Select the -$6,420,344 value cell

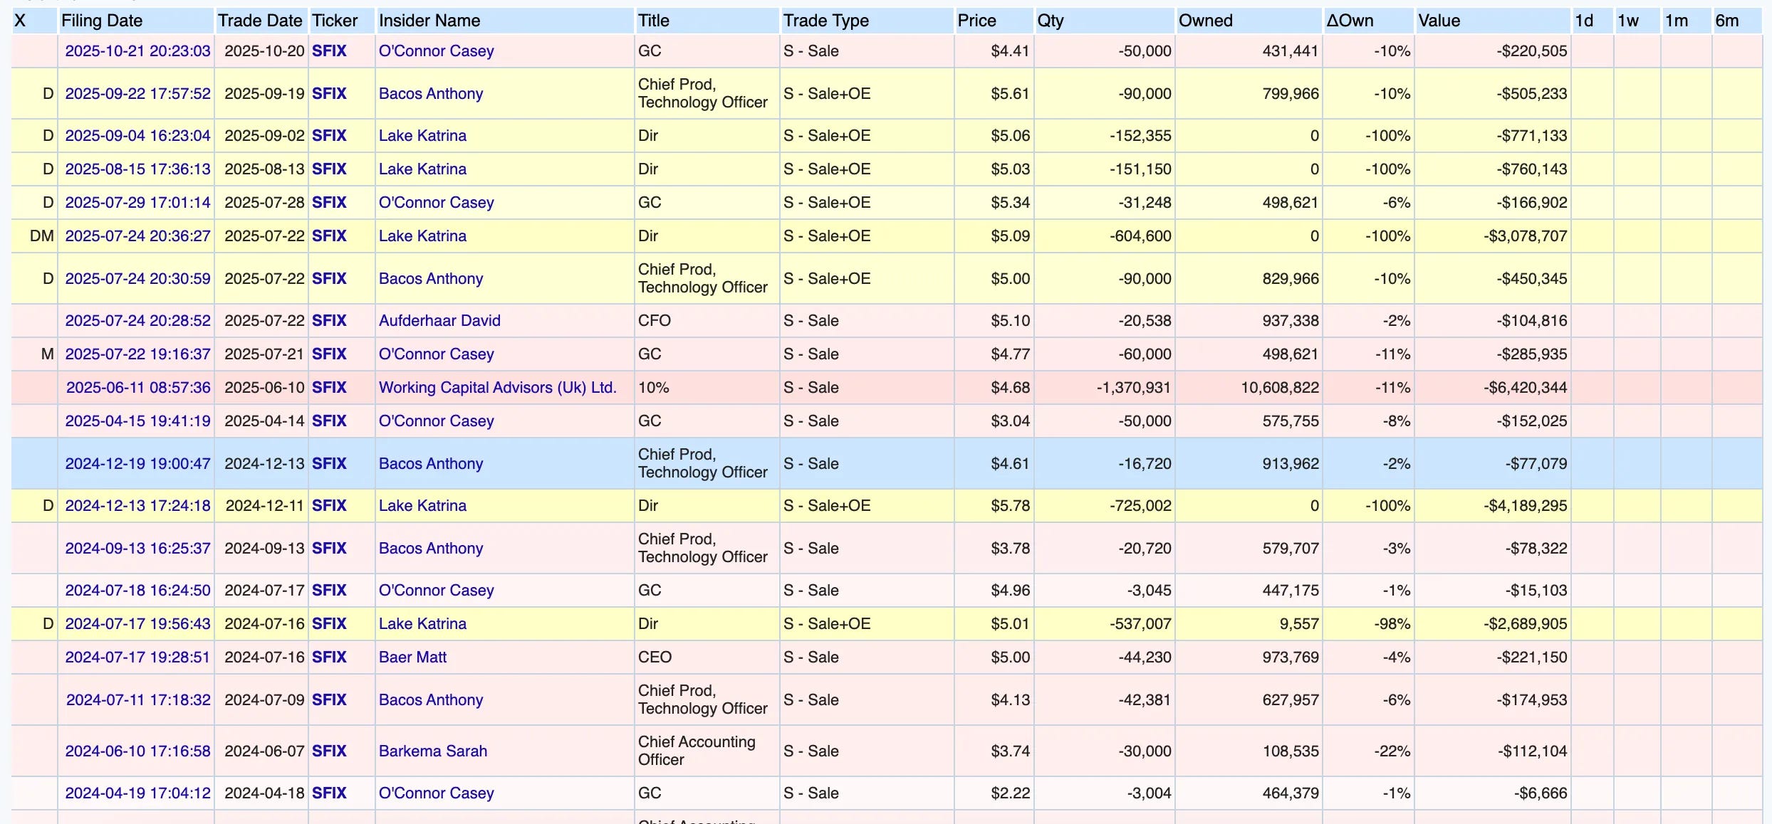1493,388
